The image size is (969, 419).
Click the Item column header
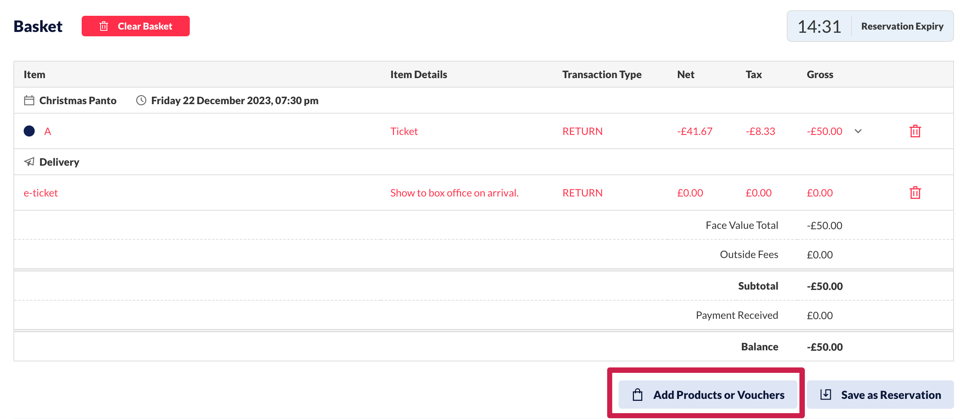click(34, 75)
